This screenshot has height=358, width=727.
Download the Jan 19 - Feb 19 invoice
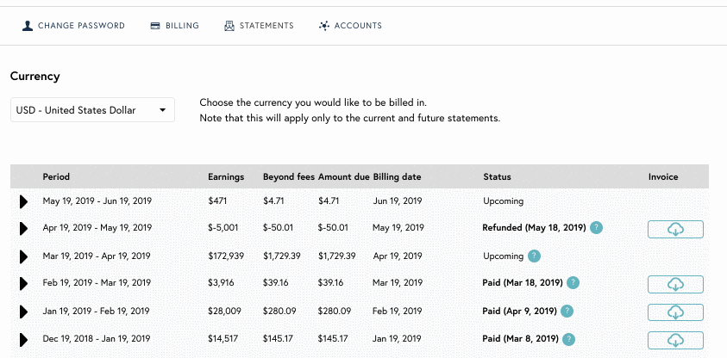tap(675, 312)
